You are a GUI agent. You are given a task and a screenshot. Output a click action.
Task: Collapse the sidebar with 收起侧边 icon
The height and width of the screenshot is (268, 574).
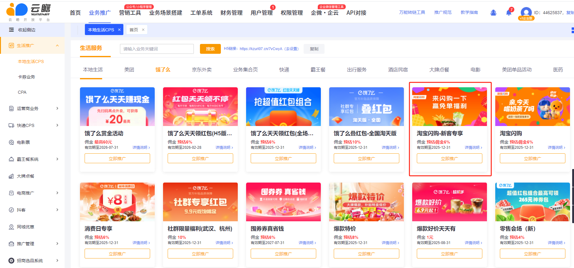point(11,30)
